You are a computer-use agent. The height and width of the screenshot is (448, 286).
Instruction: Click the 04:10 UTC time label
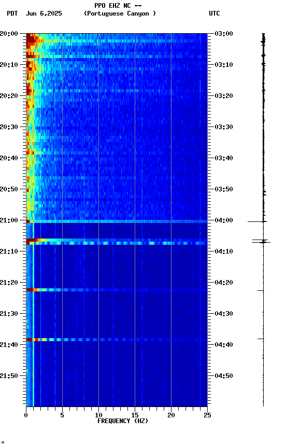coord(224,251)
